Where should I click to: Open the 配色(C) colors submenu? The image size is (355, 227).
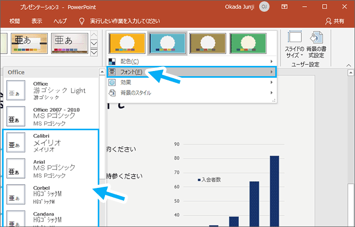coord(191,61)
